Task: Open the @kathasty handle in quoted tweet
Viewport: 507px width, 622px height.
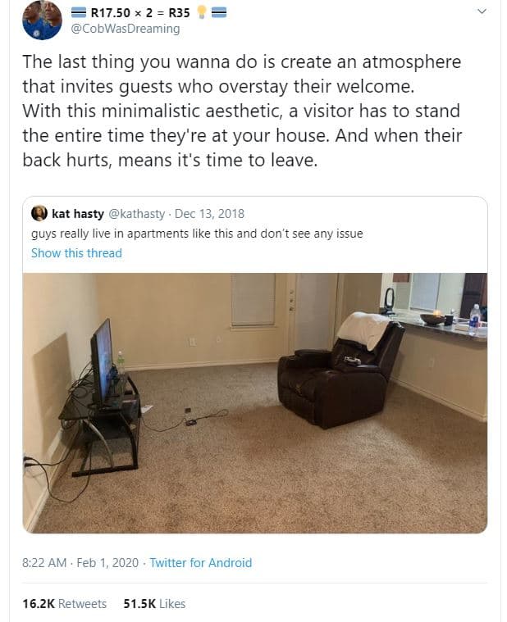Action: [136, 214]
